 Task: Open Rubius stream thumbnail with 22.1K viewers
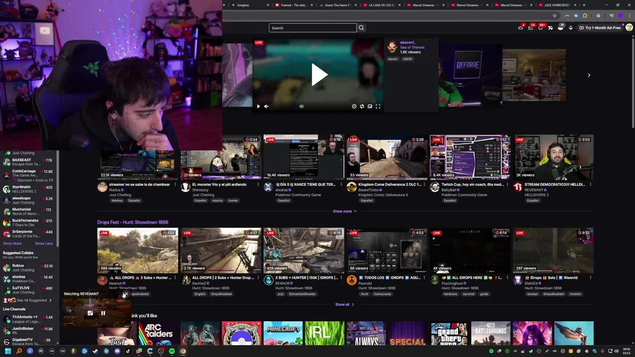[137, 157]
